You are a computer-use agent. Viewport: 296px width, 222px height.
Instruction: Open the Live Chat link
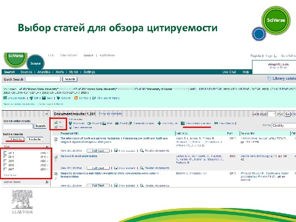pos(229,72)
